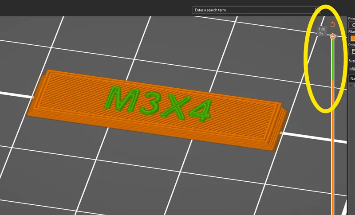Viewport: 355px width, 215px height.
Task: Click the search term input field
Action: click(x=253, y=10)
